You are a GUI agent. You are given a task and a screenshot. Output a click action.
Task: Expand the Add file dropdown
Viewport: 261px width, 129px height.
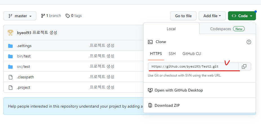212,16
